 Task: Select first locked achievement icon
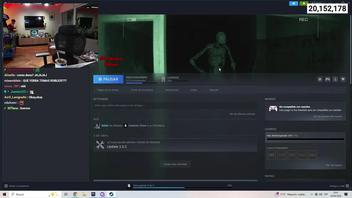coord(271,155)
